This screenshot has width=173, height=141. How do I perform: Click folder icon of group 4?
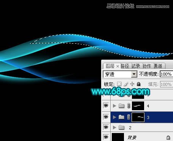[121, 106]
